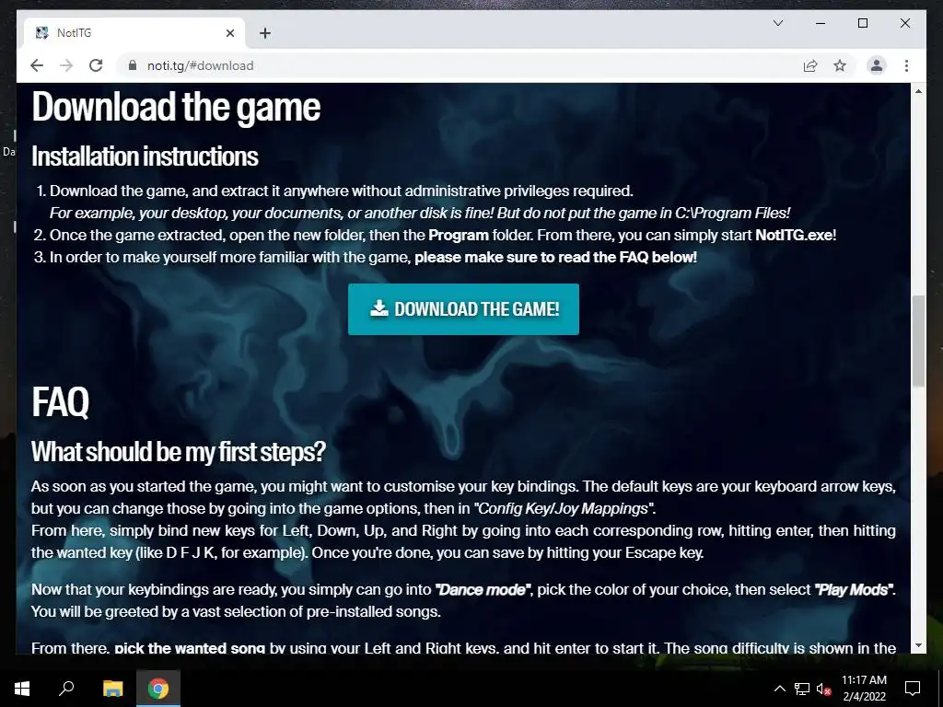Click italic 'Config Key/Joy Mappings' text
This screenshot has height=707, width=943.
(x=563, y=508)
